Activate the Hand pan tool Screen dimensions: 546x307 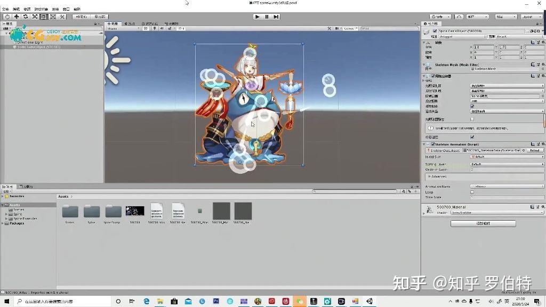pos(7,17)
